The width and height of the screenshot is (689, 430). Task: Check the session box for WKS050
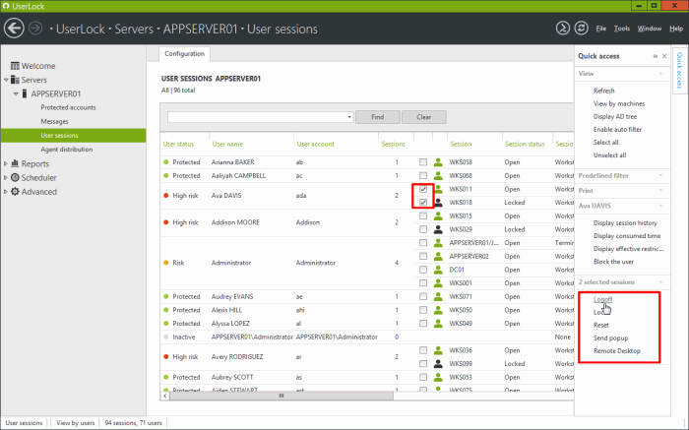(423, 310)
